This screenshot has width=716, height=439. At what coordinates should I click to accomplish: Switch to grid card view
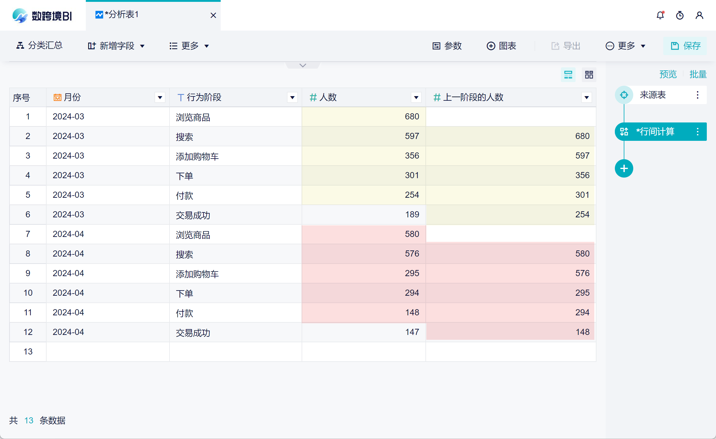coord(589,75)
